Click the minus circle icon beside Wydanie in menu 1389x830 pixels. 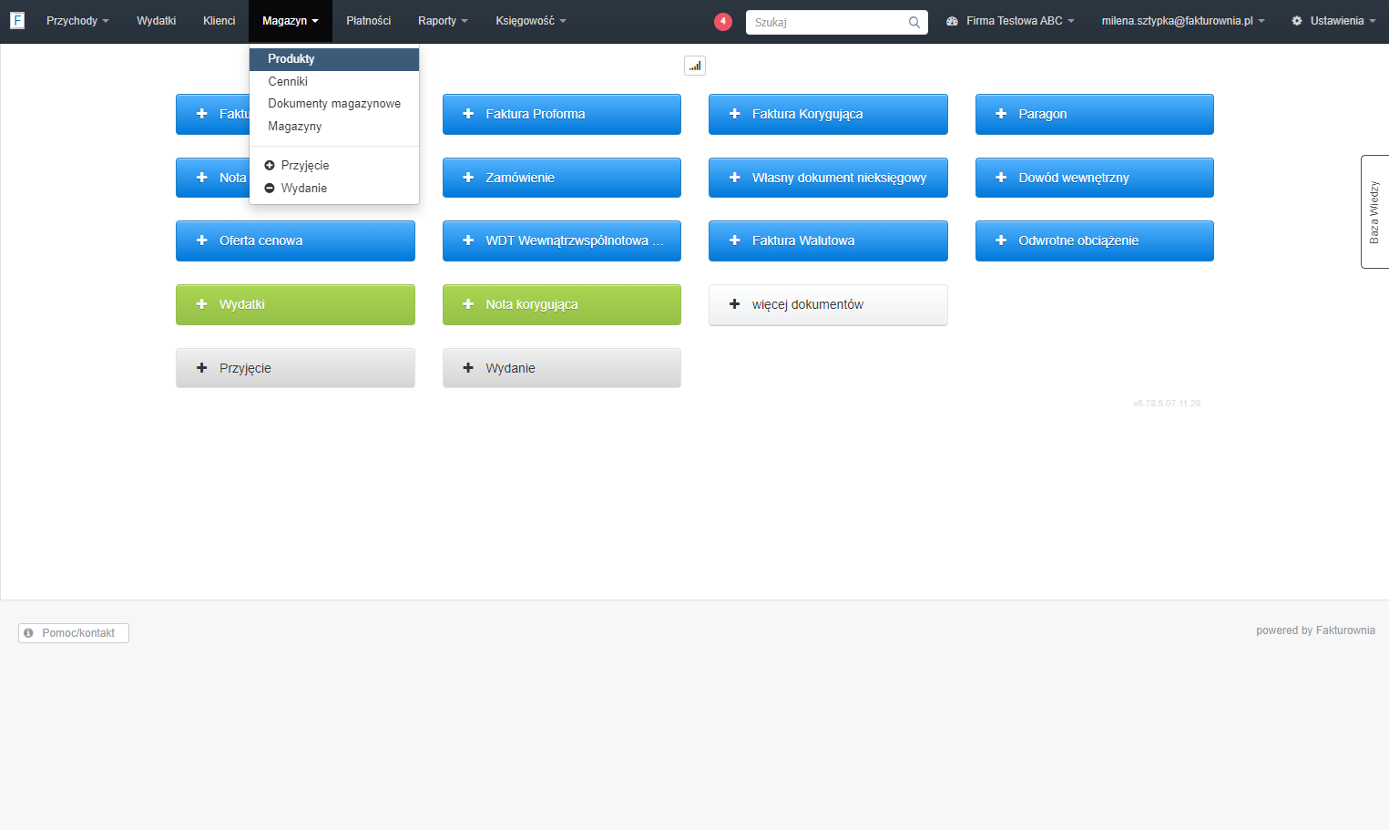[x=270, y=189]
